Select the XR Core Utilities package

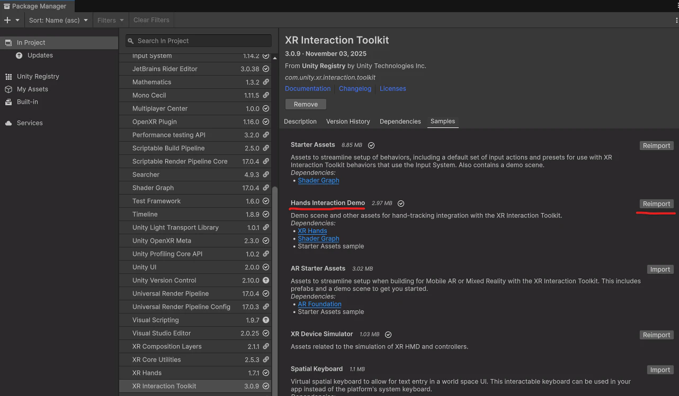tap(195, 360)
